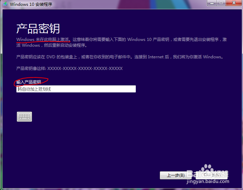Click the XXXXX-XXXXX-XXXXX-XXXXX-XXXXX sample key text
Viewport: 243px width, 190px height.
[85, 69]
